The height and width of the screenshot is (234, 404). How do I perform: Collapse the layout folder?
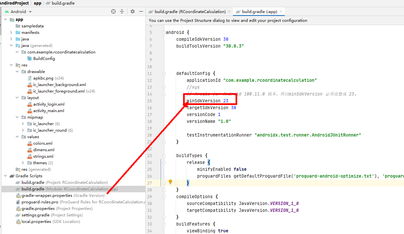tap(17, 98)
